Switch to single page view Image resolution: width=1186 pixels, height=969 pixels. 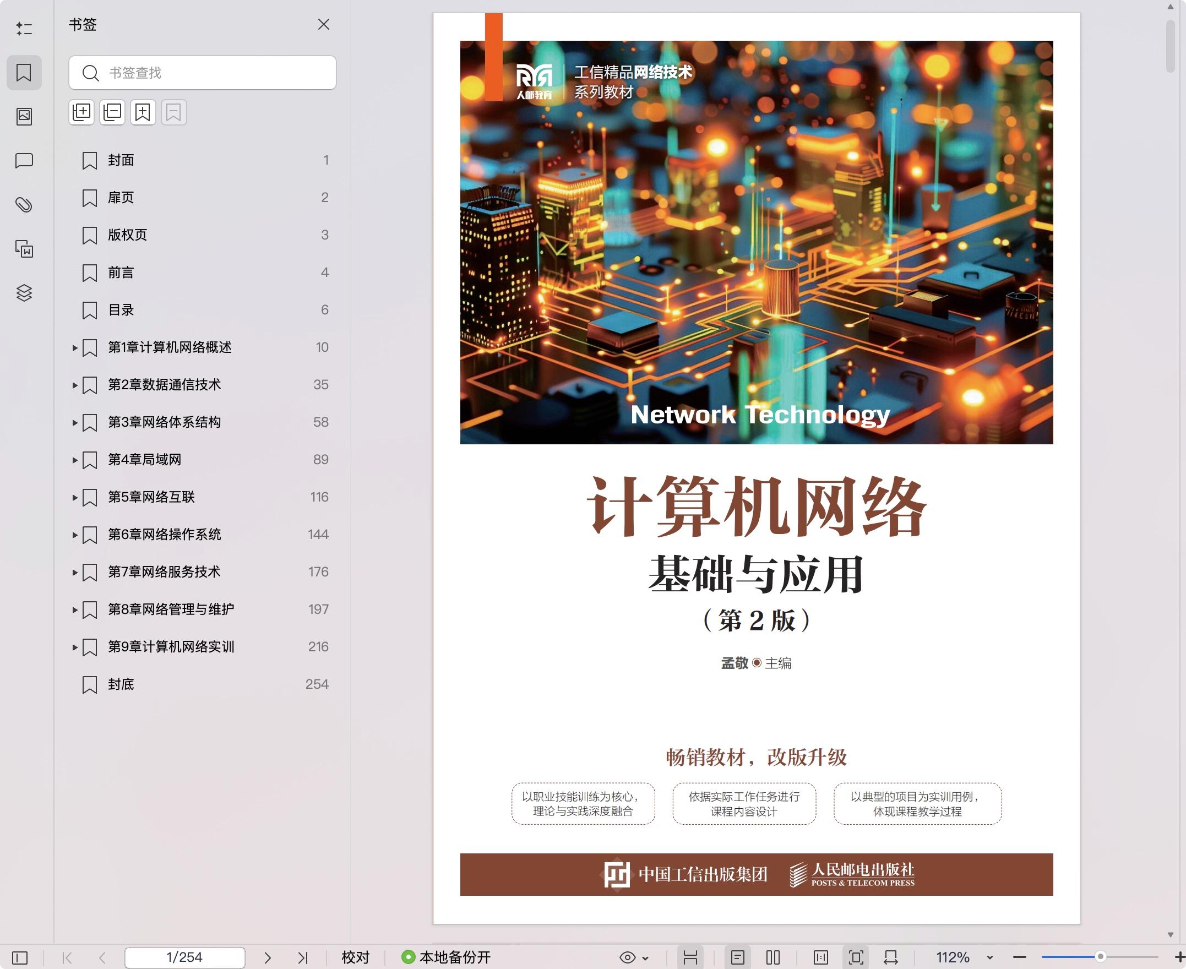(738, 958)
